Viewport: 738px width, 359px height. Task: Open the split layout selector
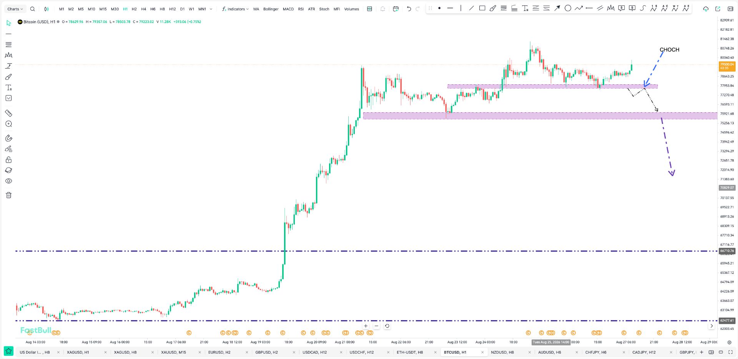(x=711, y=352)
